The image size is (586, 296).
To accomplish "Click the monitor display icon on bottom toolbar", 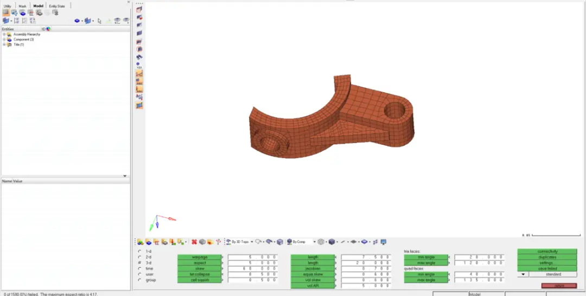I will pos(384,242).
